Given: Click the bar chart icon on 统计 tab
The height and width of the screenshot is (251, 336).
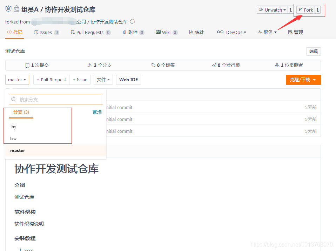Looking at the screenshot, I should click(191, 32).
